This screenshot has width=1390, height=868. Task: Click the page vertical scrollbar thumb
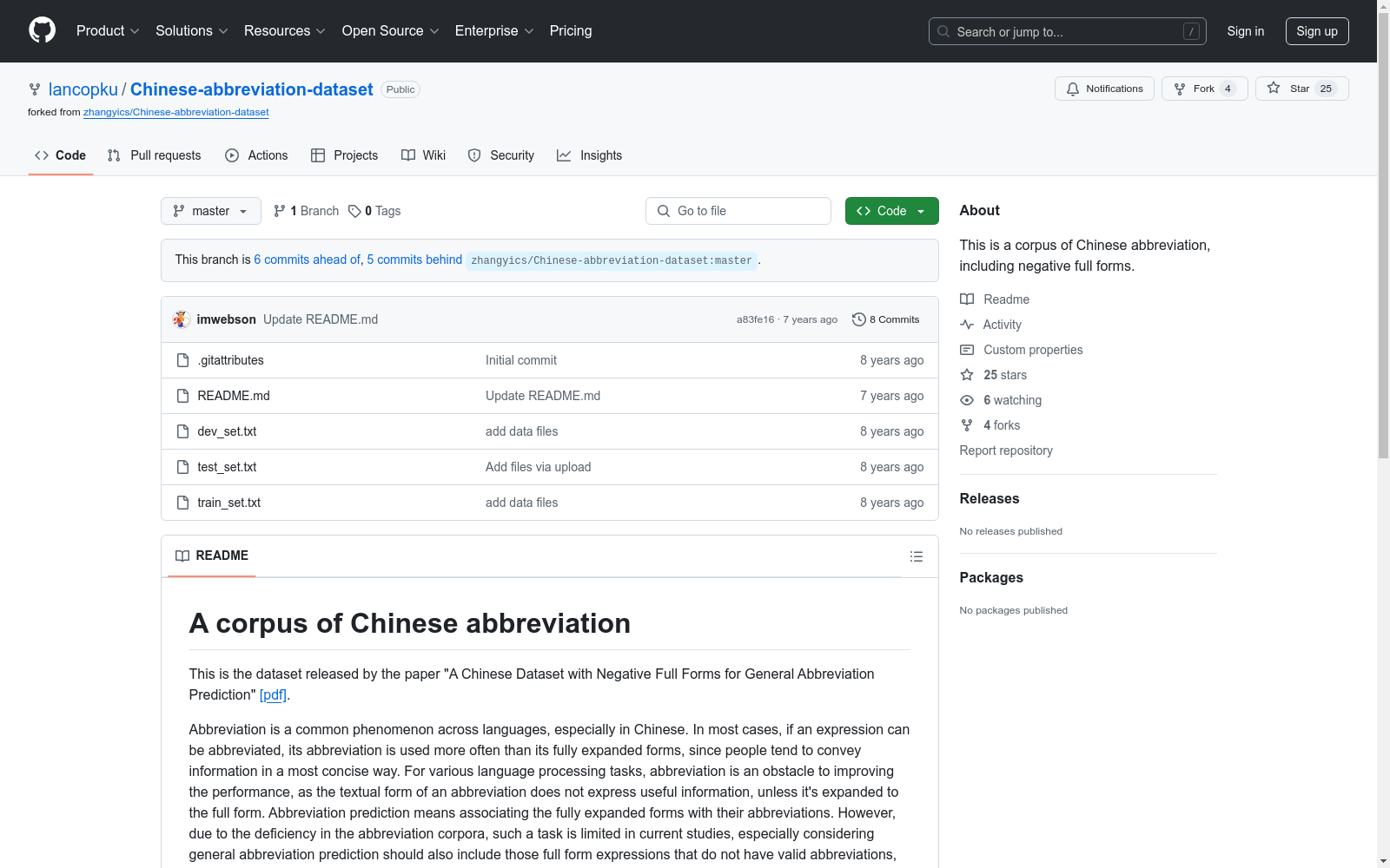point(1383,234)
